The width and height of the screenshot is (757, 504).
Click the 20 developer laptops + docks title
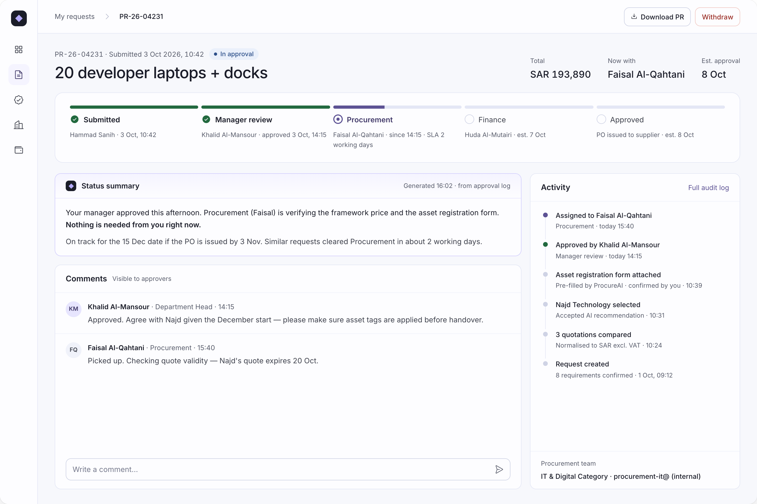[161, 73]
